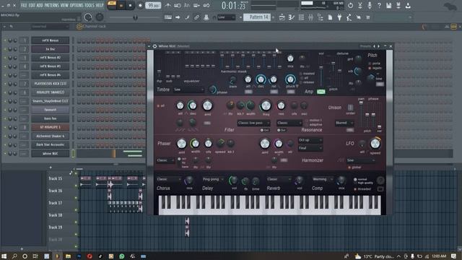Open Harmor plugin options gear icon

(154, 46)
